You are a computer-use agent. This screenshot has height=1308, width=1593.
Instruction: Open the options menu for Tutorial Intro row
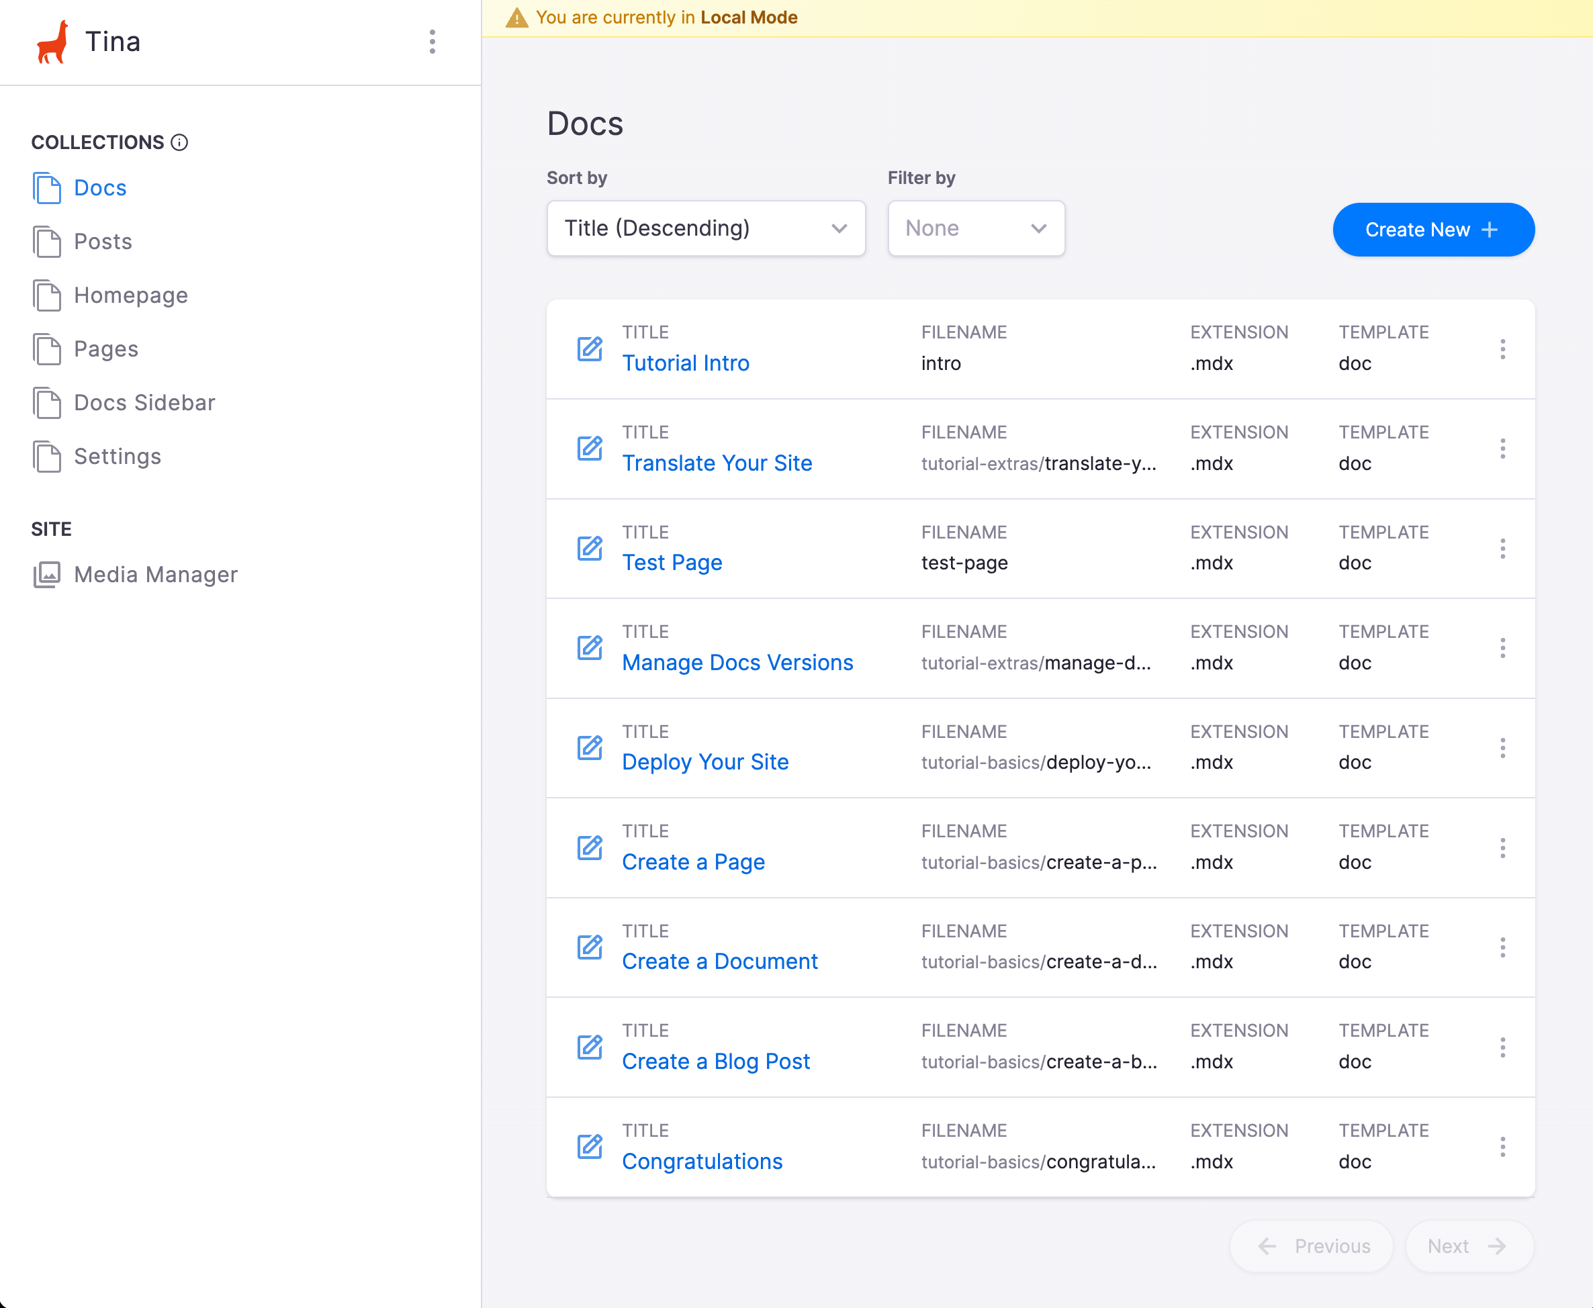(x=1502, y=349)
